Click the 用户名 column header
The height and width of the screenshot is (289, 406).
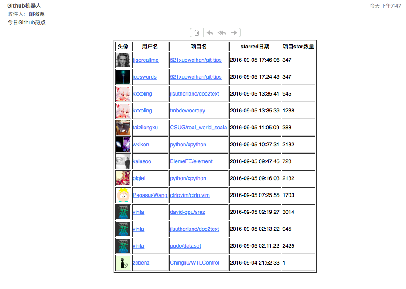tap(150, 47)
